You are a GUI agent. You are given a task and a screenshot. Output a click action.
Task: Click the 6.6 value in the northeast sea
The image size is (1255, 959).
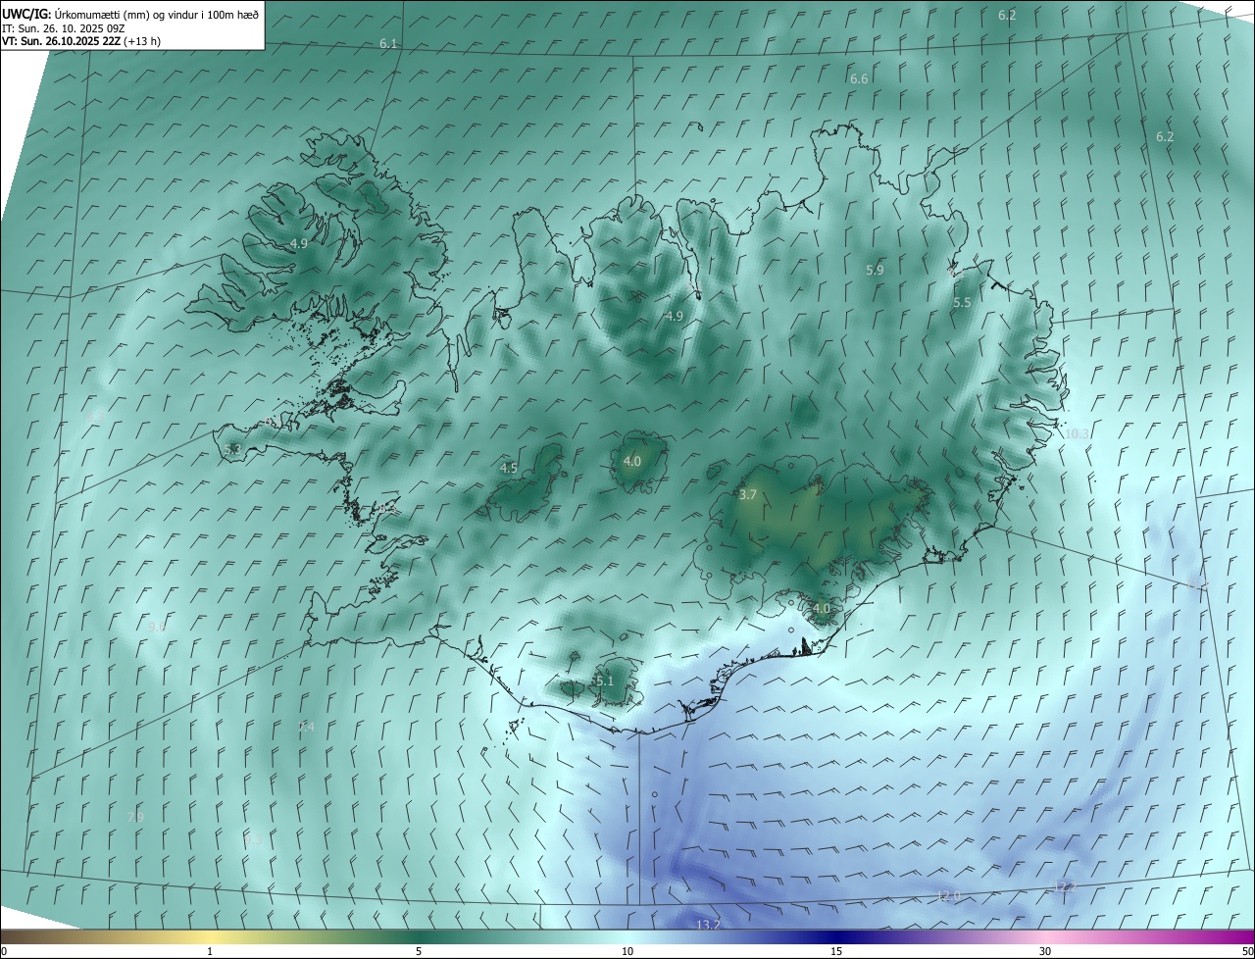click(859, 78)
